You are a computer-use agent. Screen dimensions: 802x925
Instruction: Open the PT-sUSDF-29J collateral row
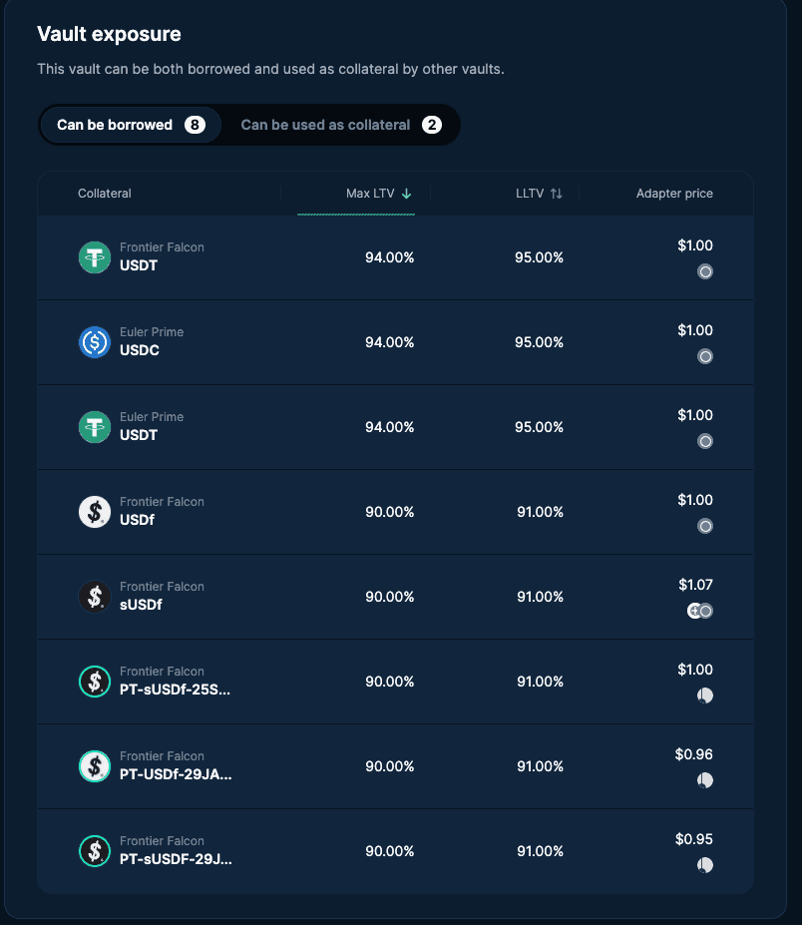176,859
